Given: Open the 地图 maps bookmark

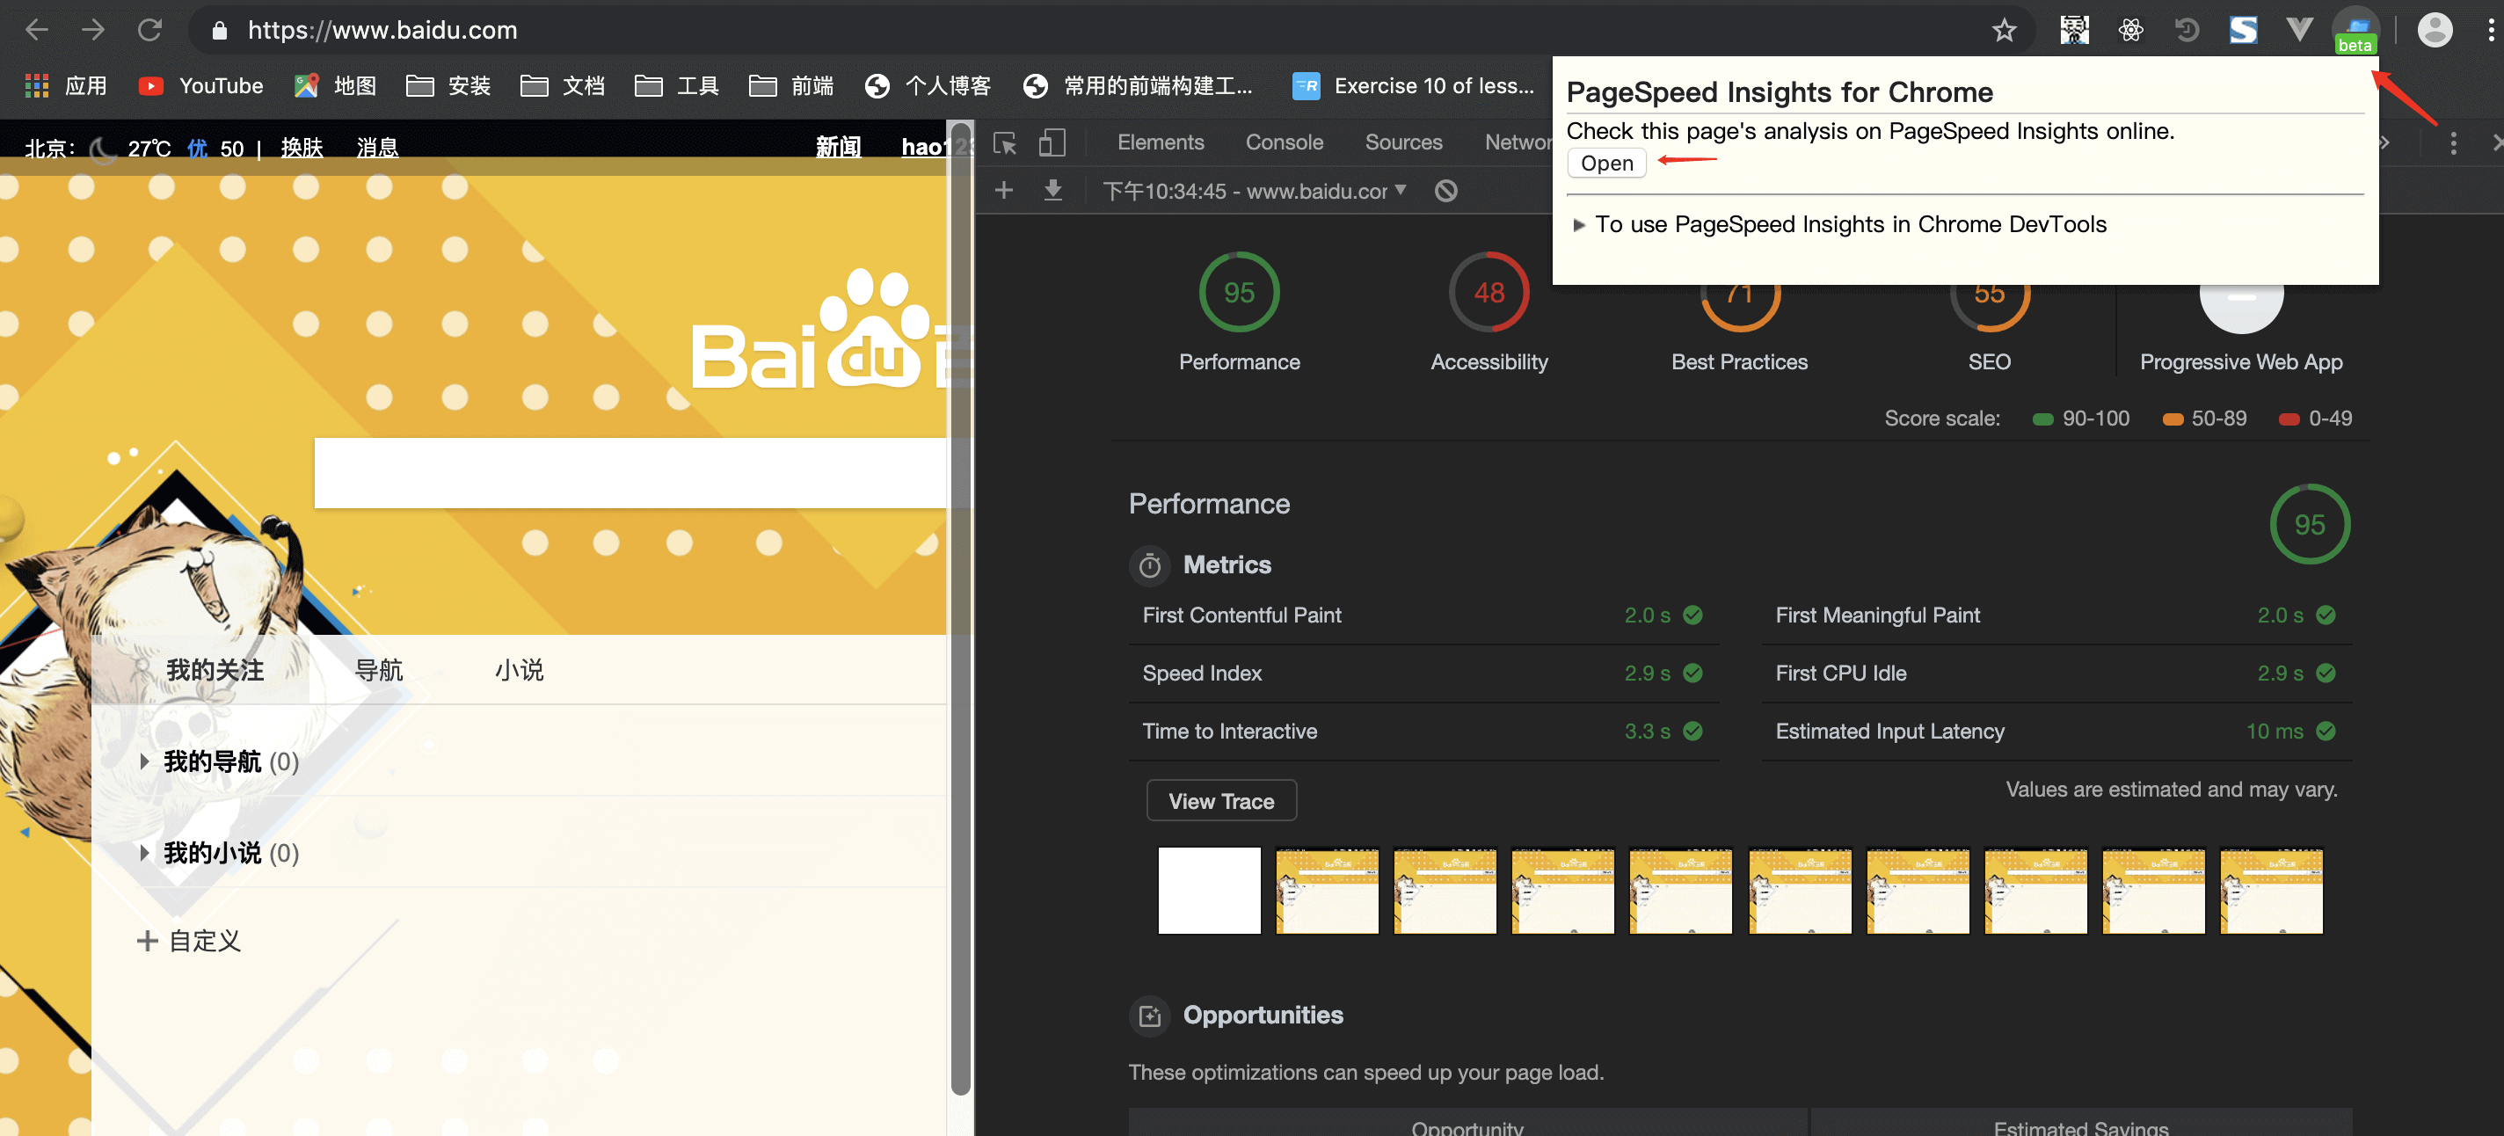Looking at the screenshot, I should click(335, 85).
